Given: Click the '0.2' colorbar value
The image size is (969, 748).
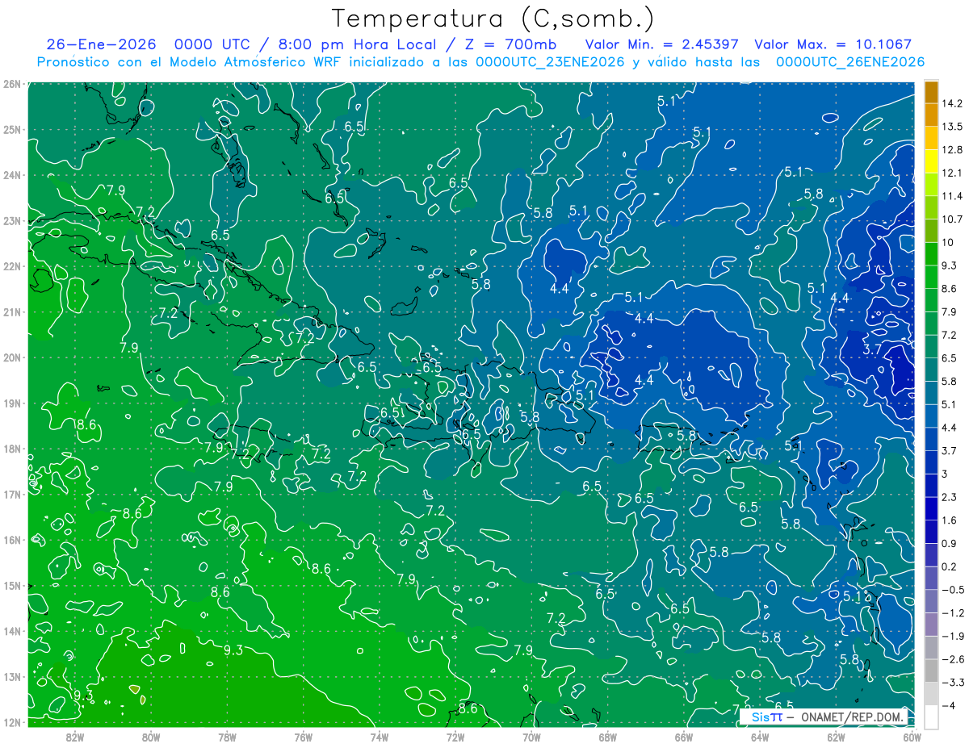Looking at the screenshot, I should tap(949, 566).
